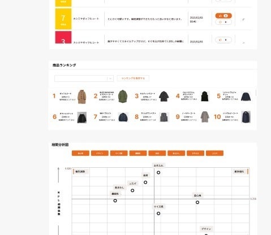Open the product ranking dropdown selector

click(x=84, y=79)
